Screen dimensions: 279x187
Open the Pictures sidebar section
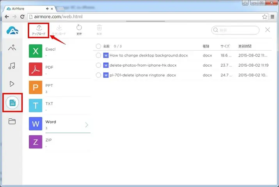12,48
